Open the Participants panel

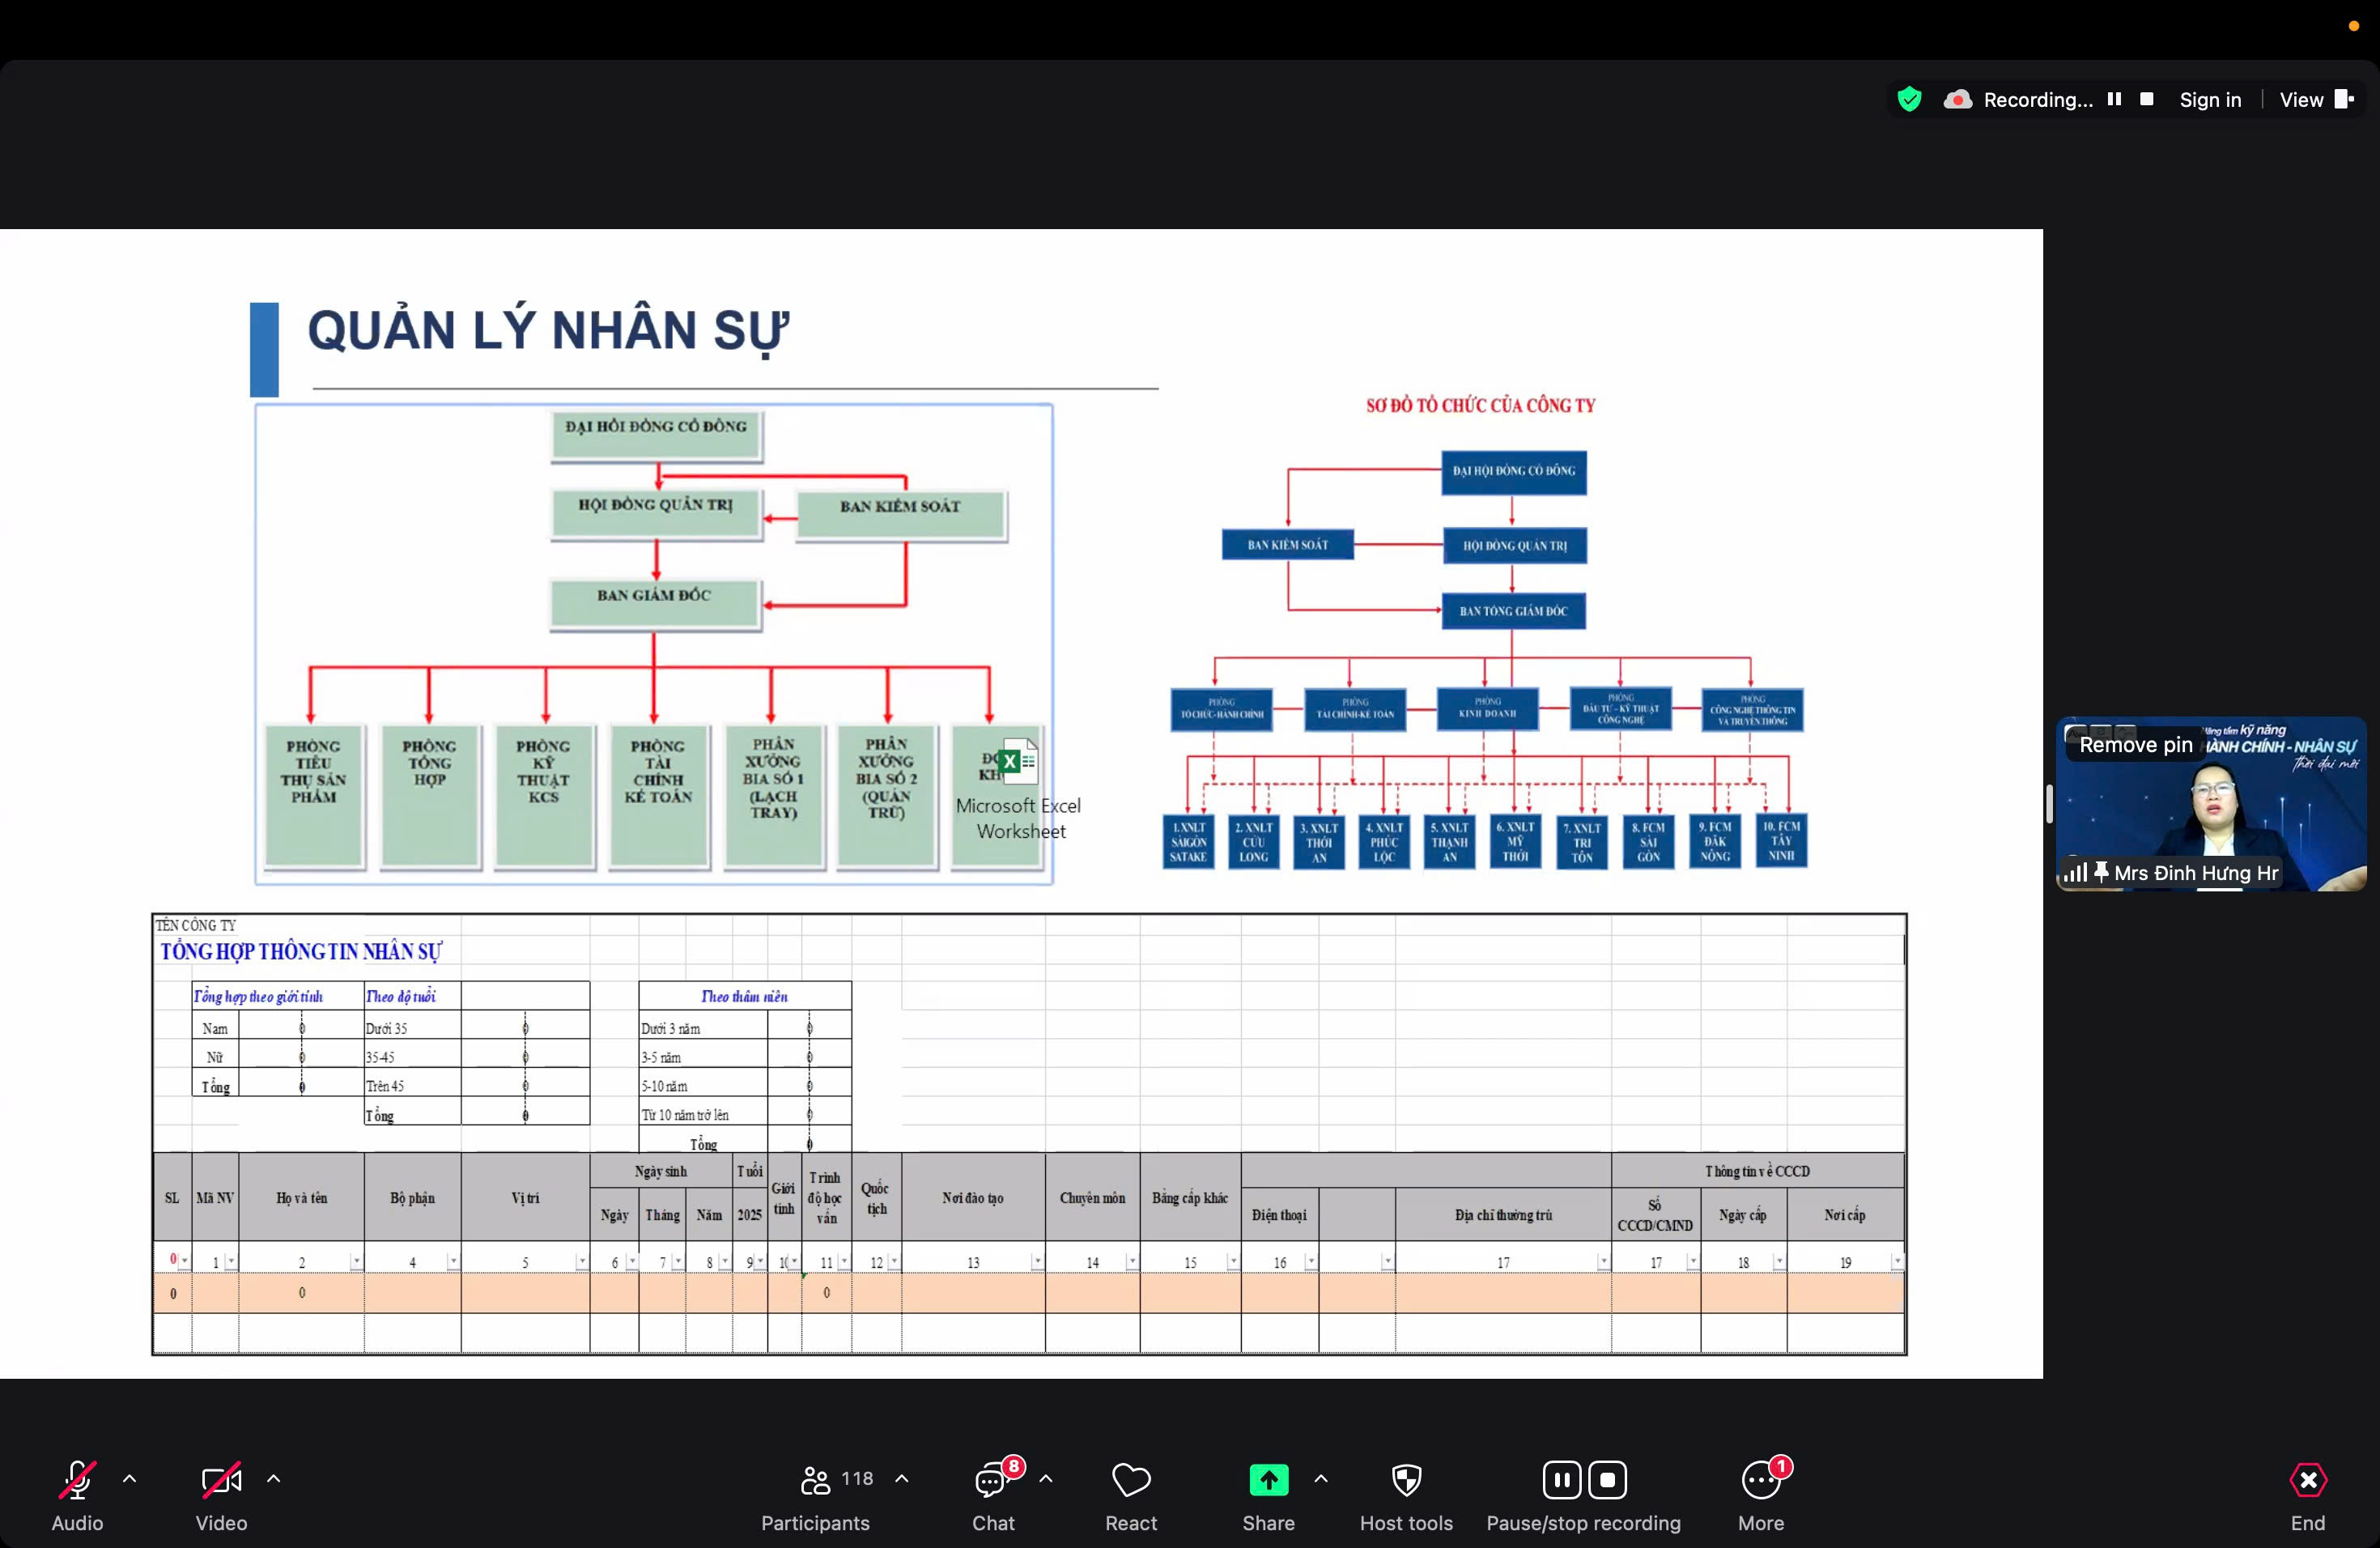point(816,1480)
